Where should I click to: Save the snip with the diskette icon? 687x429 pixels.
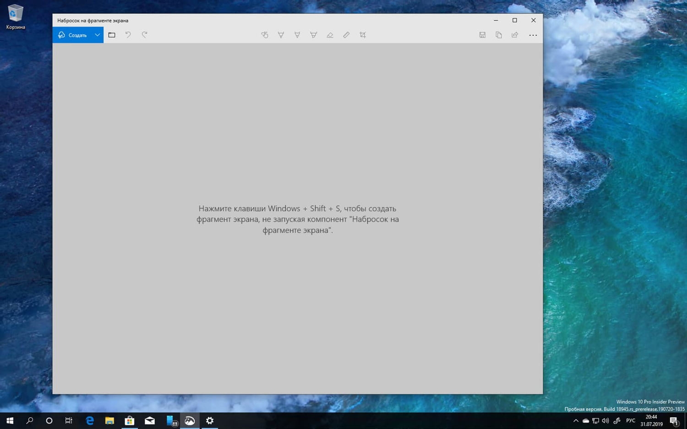pyautogui.click(x=482, y=35)
